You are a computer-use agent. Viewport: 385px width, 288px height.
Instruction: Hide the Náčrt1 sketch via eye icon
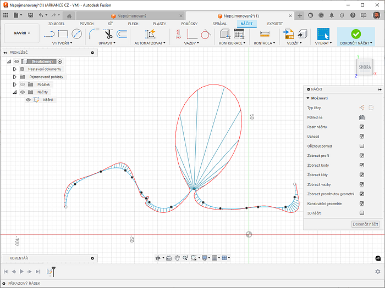point(28,100)
